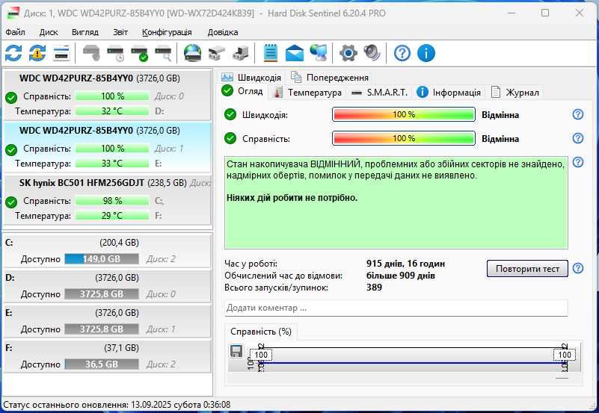Open the Конфігурація menu

167,32
